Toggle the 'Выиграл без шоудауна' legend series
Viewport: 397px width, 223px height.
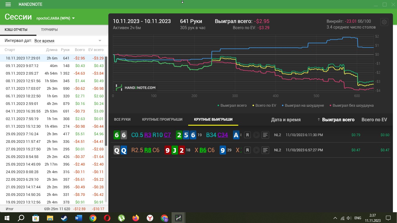coord(351,106)
